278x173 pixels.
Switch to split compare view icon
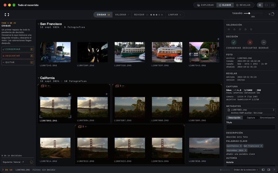coord(273,5)
